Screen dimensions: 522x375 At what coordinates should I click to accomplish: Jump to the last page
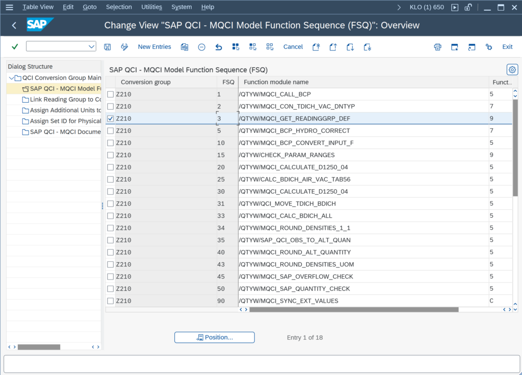[x=367, y=47]
